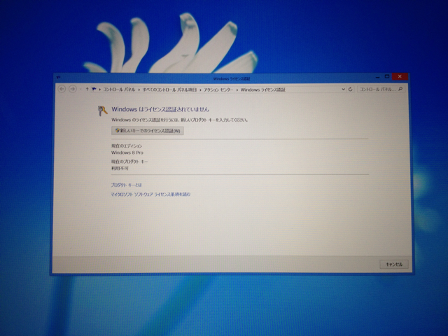
Task: Click the flag icon in the address bar
Action: coord(94,90)
